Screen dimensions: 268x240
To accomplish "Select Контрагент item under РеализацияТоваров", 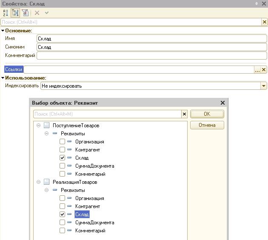I will [87, 206].
